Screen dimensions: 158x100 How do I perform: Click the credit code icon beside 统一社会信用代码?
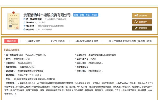24,19
